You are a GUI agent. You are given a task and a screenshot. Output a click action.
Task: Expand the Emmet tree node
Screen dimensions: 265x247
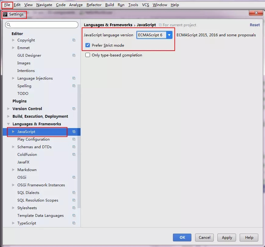[13, 48]
